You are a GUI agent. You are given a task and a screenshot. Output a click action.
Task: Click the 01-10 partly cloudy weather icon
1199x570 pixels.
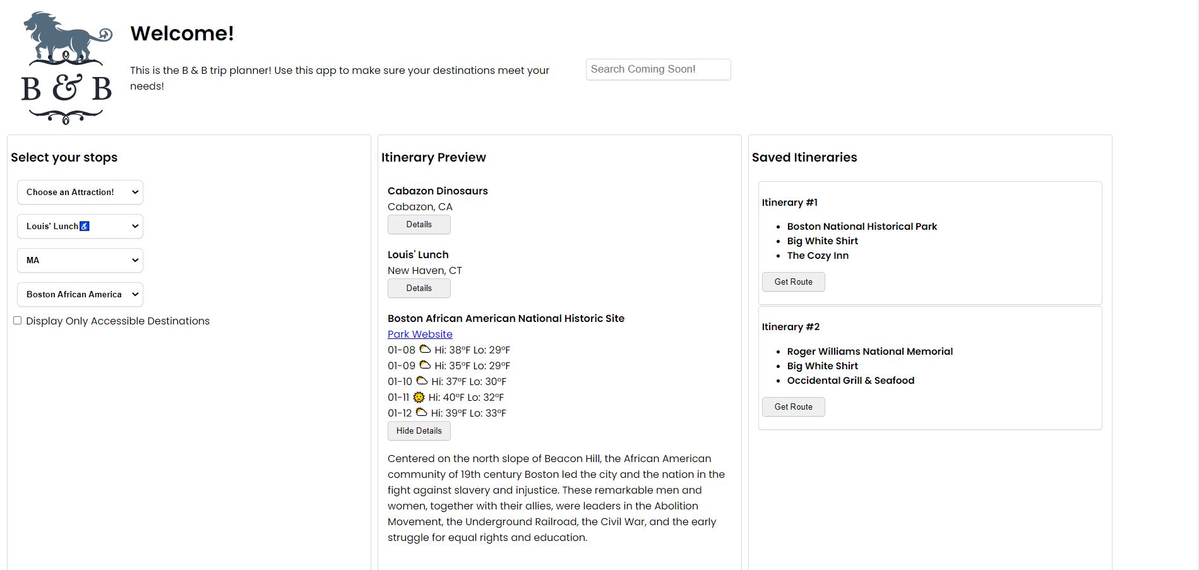422,381
